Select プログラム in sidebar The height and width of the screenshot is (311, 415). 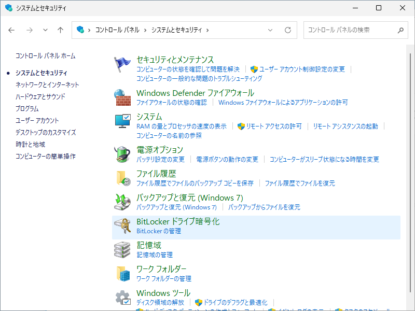[27, 108]
